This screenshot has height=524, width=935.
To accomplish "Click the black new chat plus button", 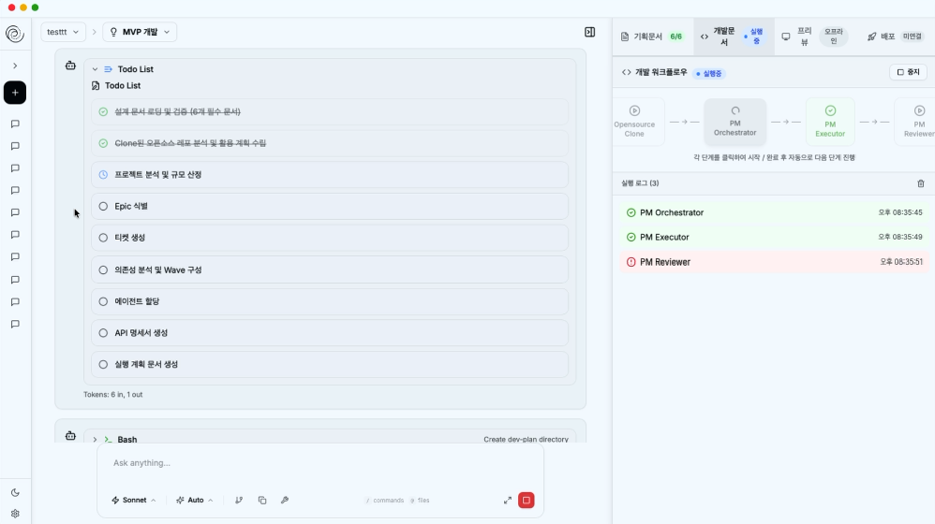I will pos(15,93).
